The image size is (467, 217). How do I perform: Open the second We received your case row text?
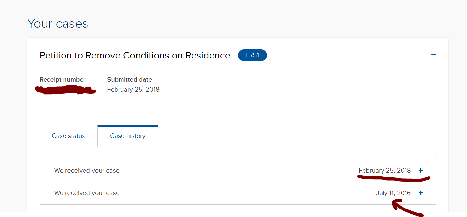pyautogui.click(x=87, y=193)
